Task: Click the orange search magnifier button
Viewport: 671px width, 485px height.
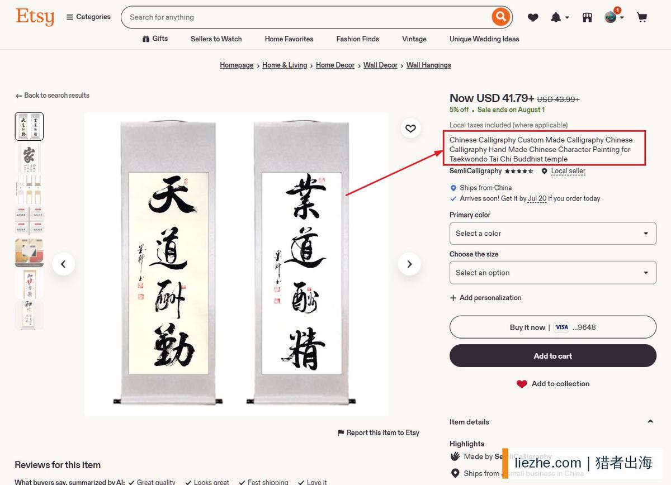Action: coord(500,17)
